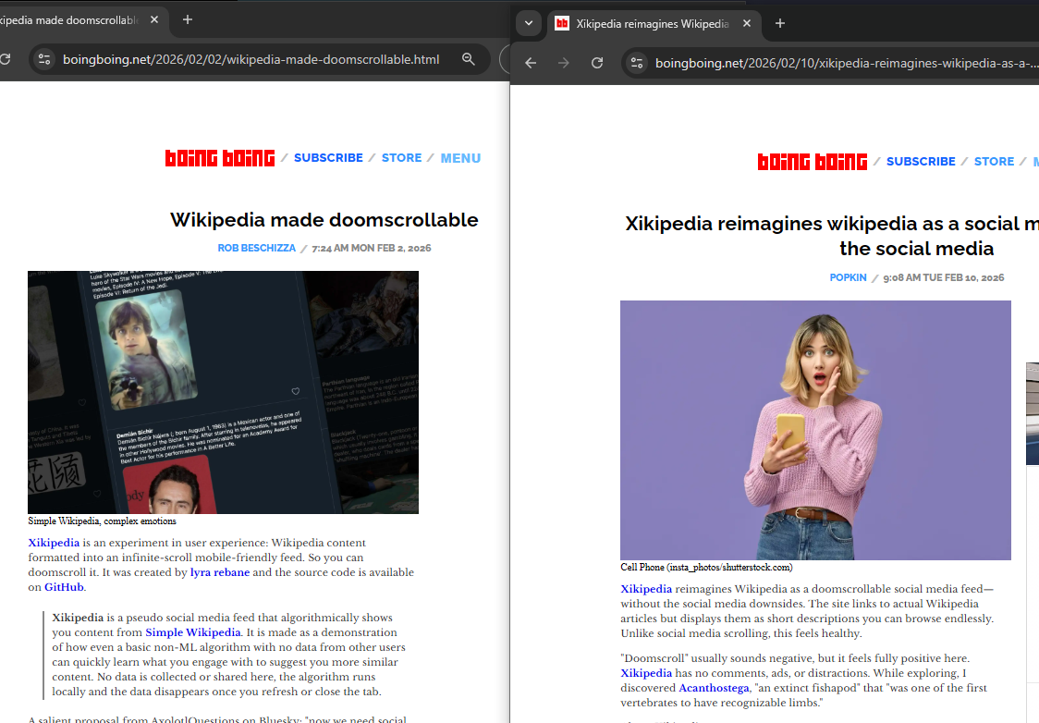Click the back arrow in right browser window
1039x723 pixels.
[x=530, y=63]
